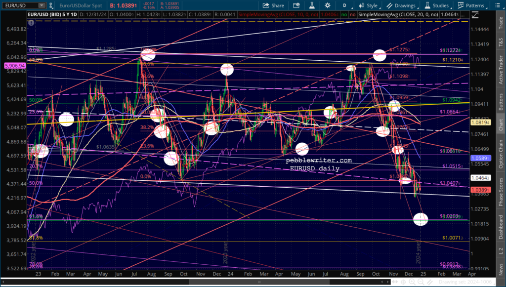Expand the ellipsis after study labels
Viewport: 506px width, 287px height.
464,15
